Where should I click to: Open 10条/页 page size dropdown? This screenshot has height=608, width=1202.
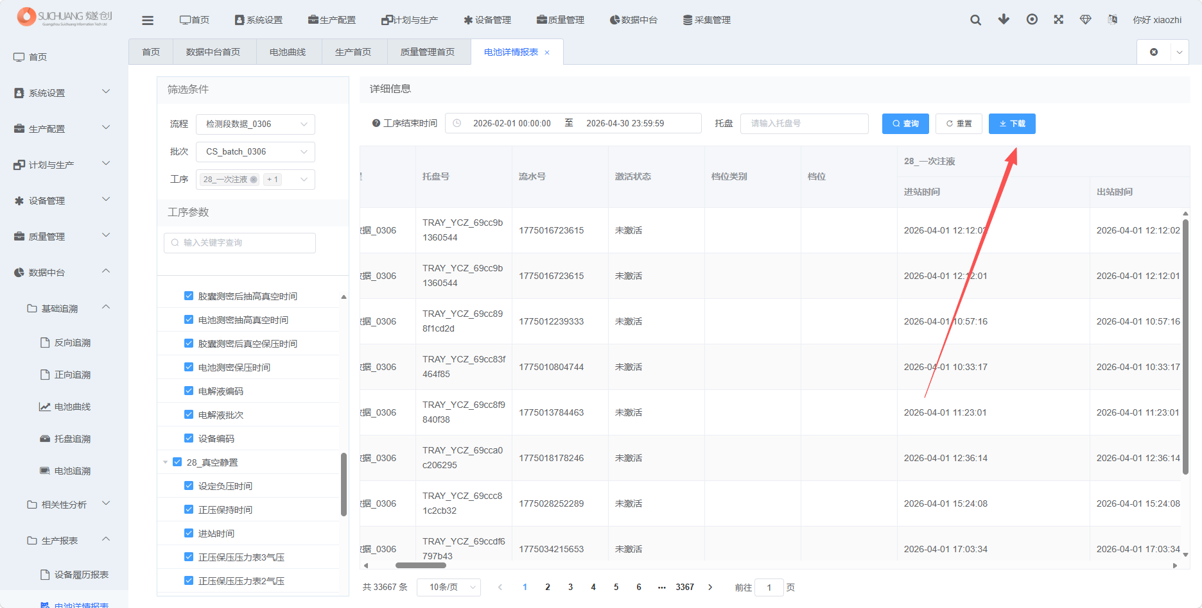click(x=449, y=587)
